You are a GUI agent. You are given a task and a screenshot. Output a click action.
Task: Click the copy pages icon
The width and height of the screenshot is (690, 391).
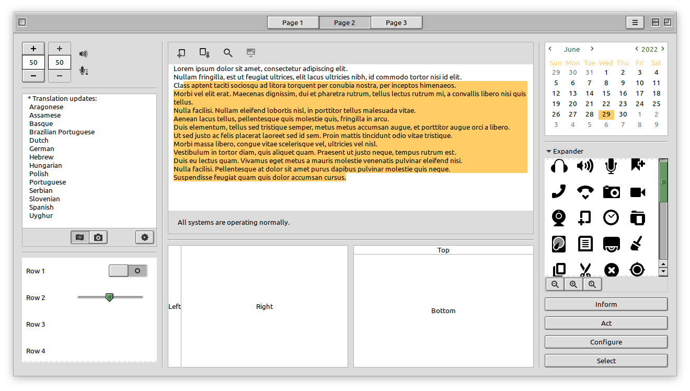(x=559, y=270)
